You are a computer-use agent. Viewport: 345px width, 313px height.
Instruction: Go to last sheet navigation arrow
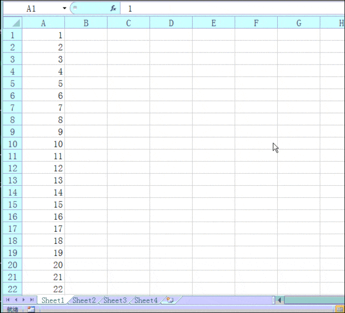tap(32, 300)
